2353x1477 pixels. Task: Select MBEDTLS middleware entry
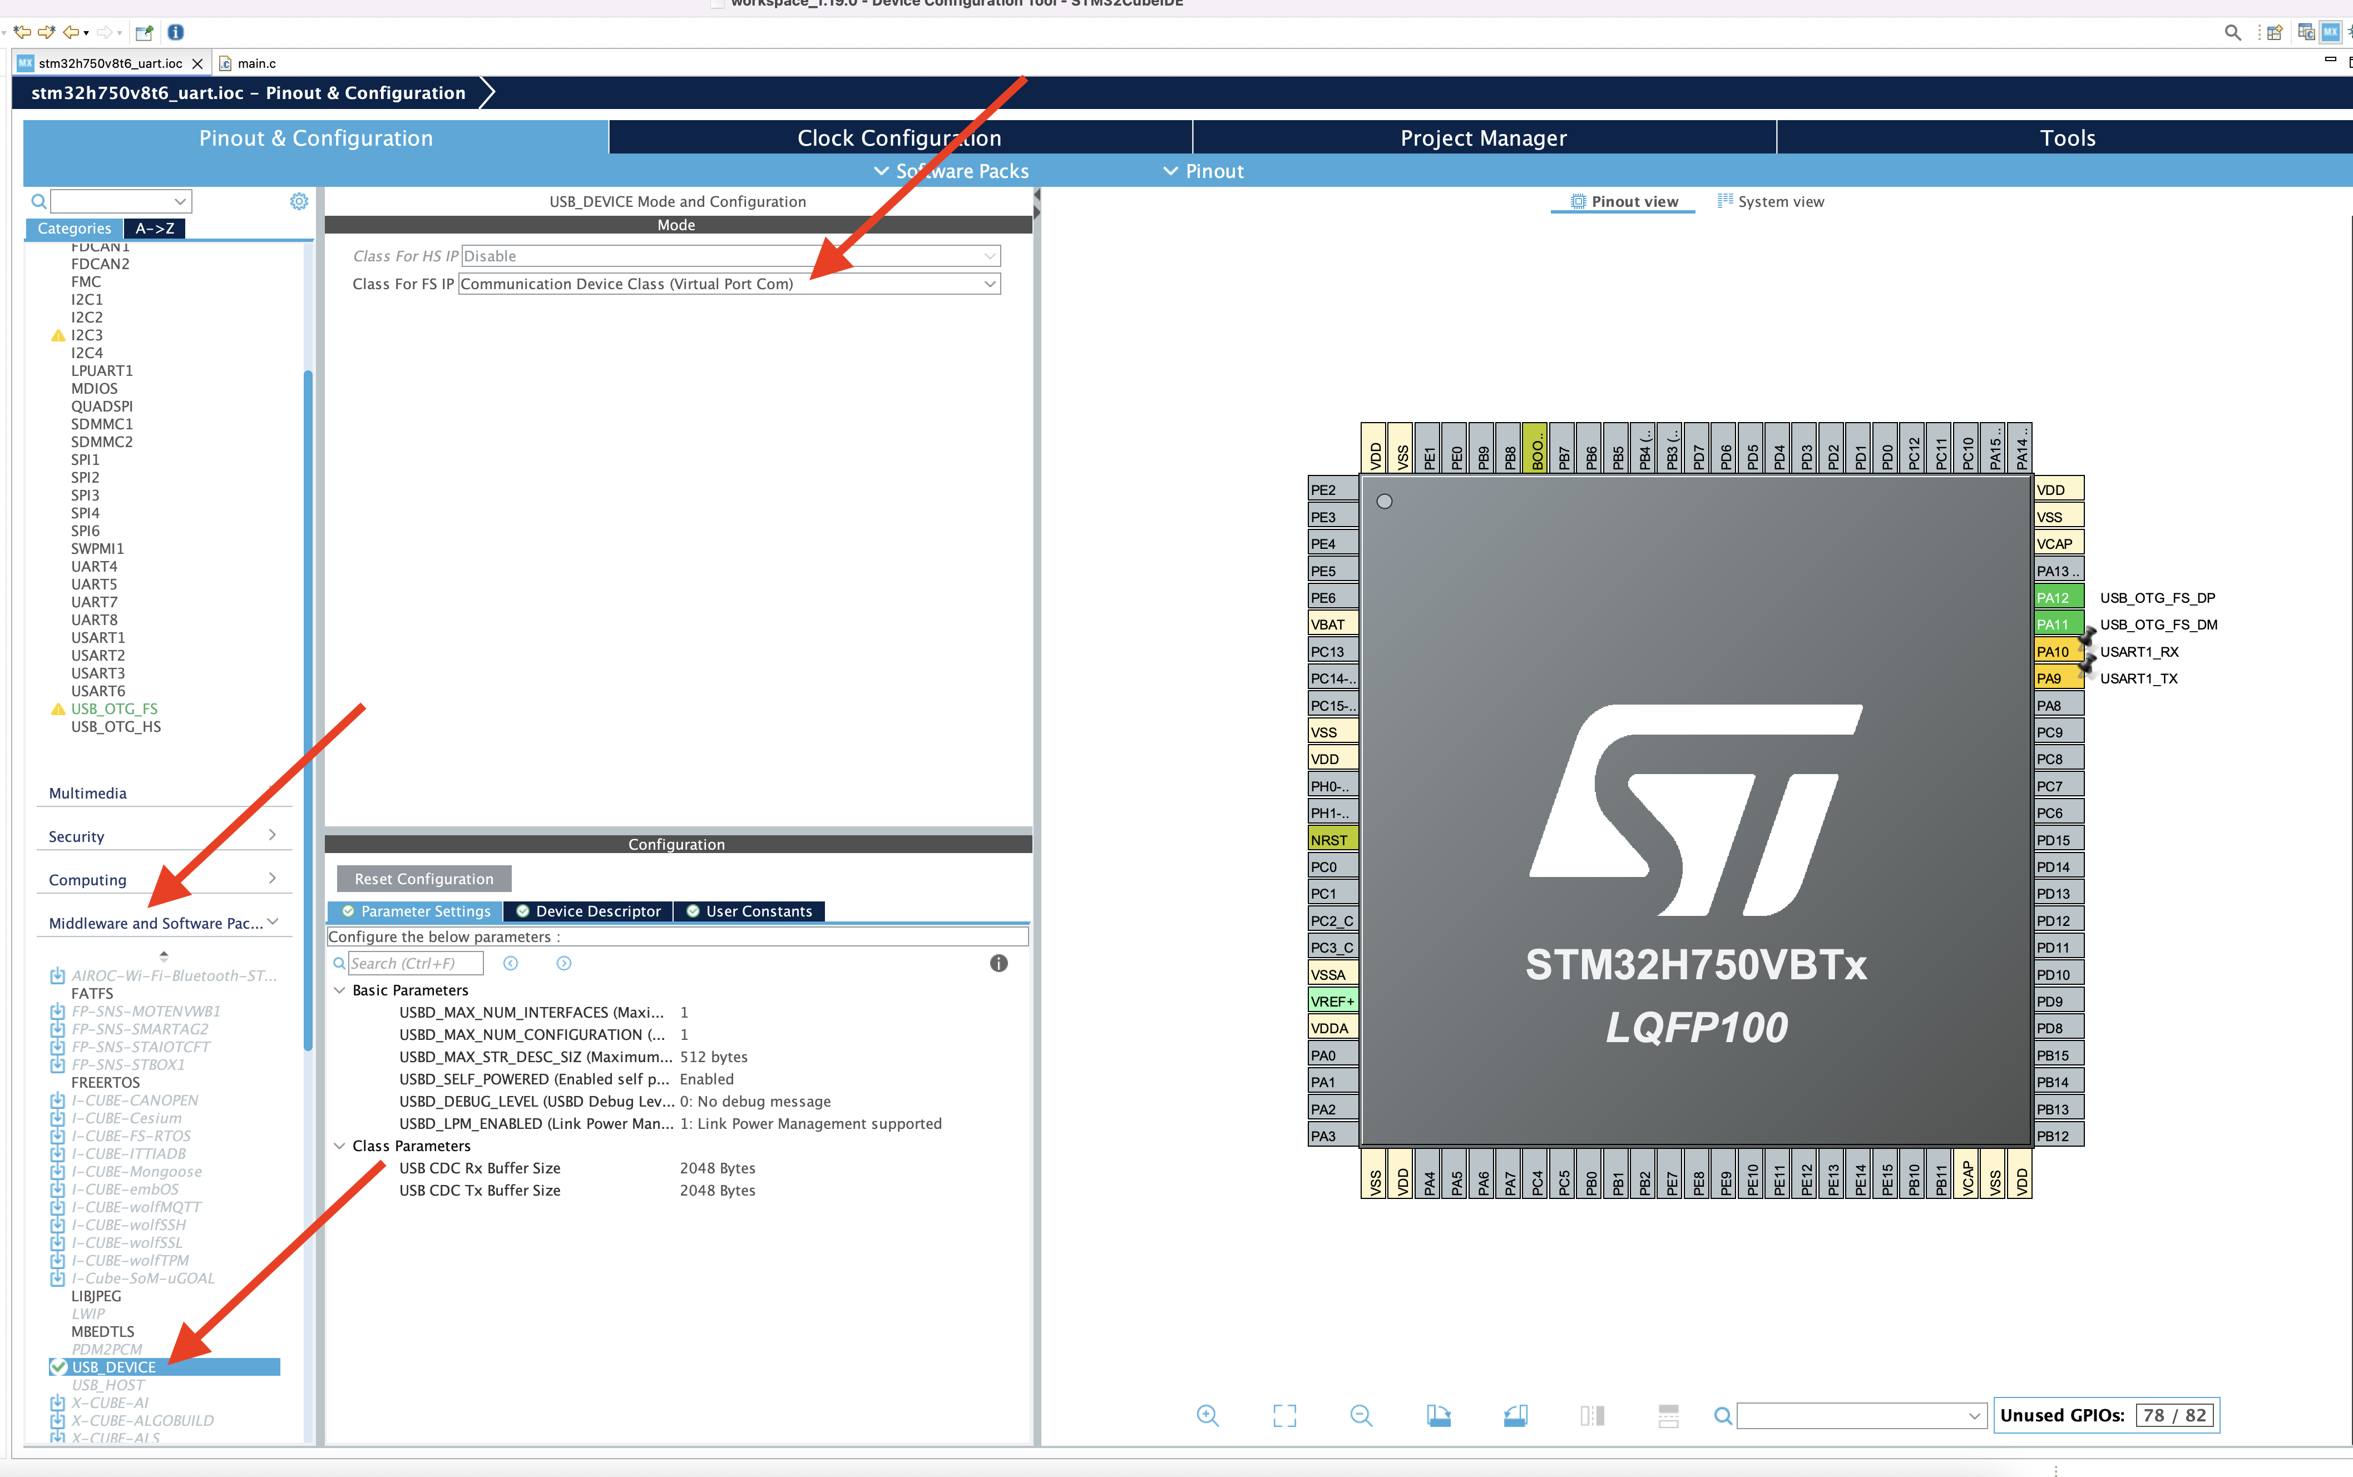pyautogui.click(x=102, y=1331)
